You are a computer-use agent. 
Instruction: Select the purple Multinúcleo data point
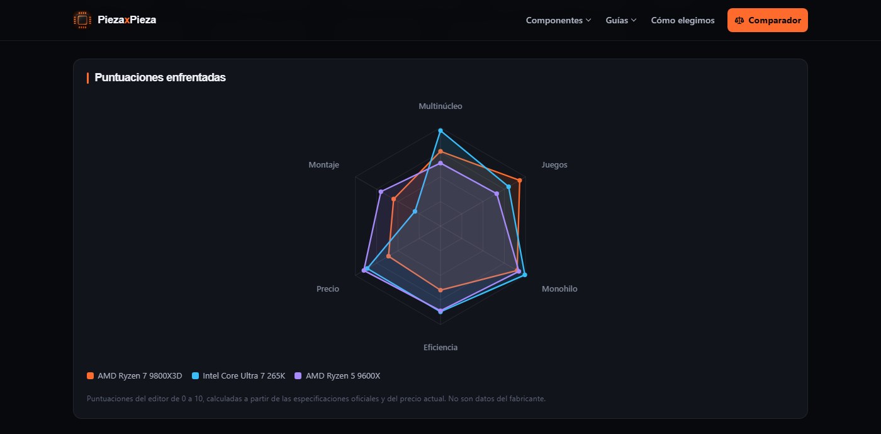coord(441,163)
